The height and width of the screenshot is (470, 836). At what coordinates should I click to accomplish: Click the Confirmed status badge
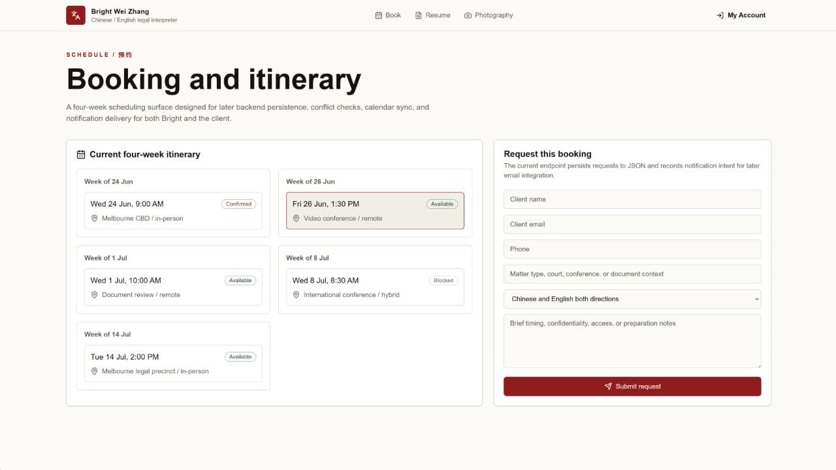coord(238,204)
